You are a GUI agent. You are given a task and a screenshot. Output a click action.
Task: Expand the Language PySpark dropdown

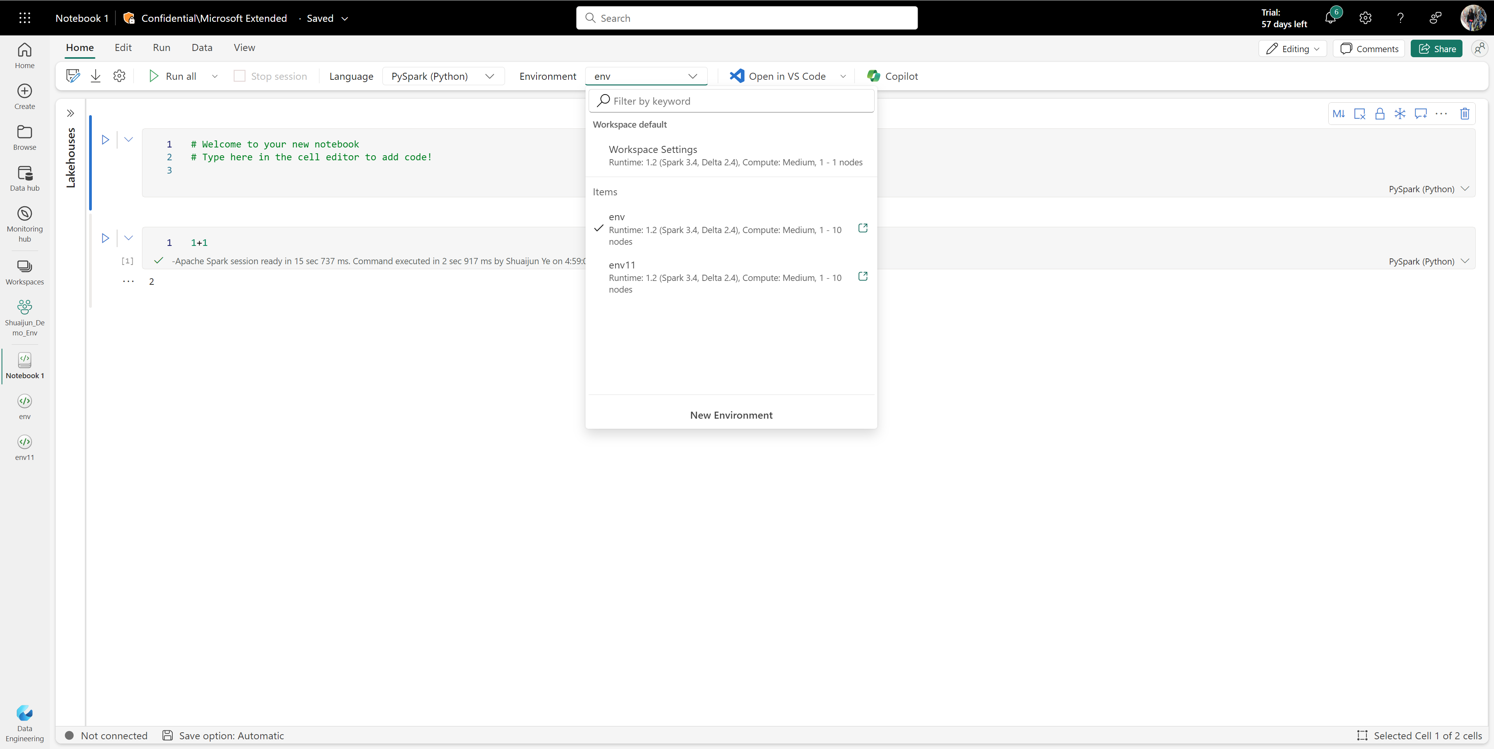[x=443, y=75]
